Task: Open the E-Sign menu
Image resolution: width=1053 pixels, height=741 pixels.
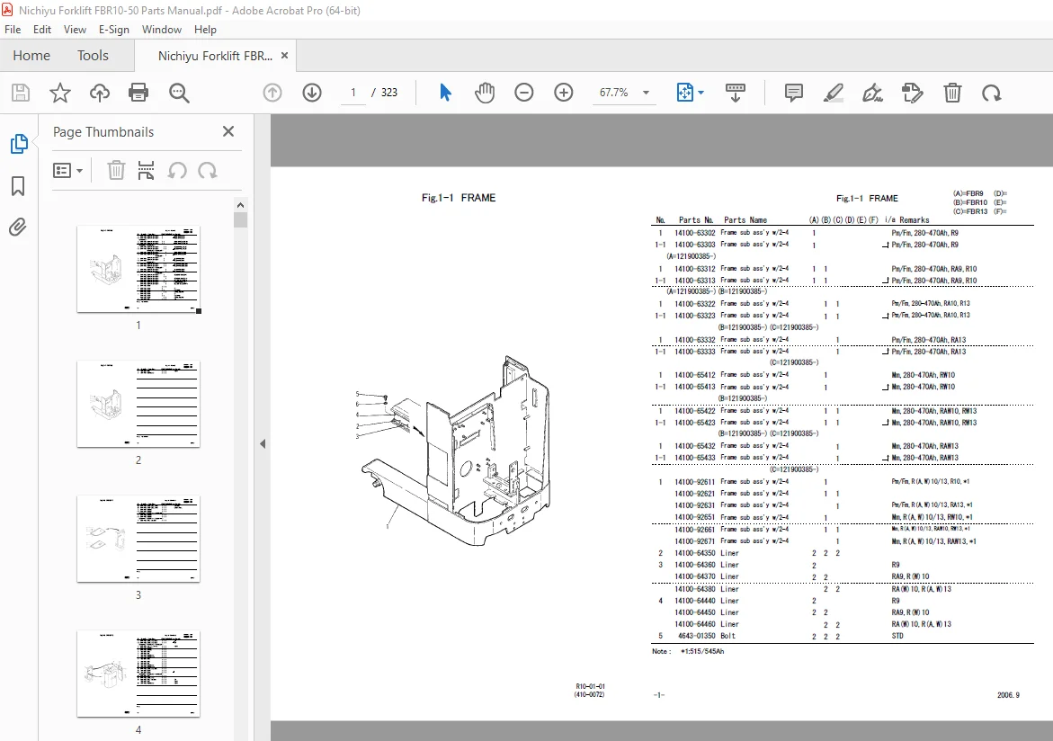Action: (113, 30)
